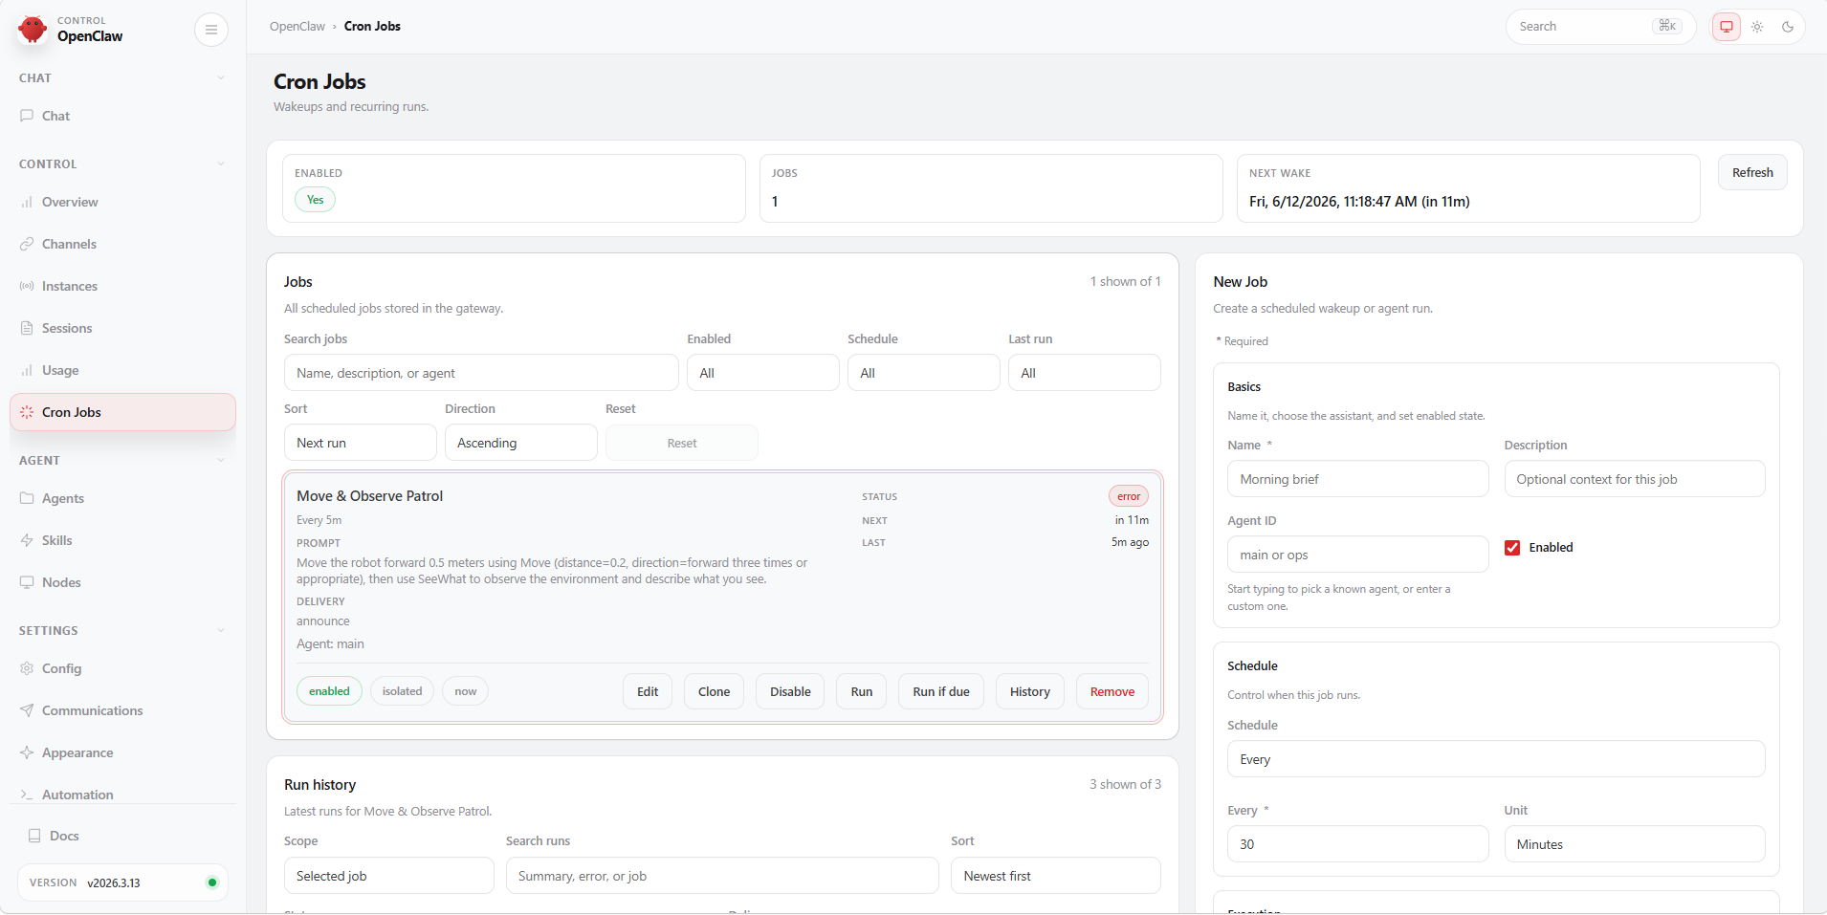Viewport: 1827px width, 915px height.
Task: Open the Enabled filter dropdown
Action: click(x=762, y=373)
